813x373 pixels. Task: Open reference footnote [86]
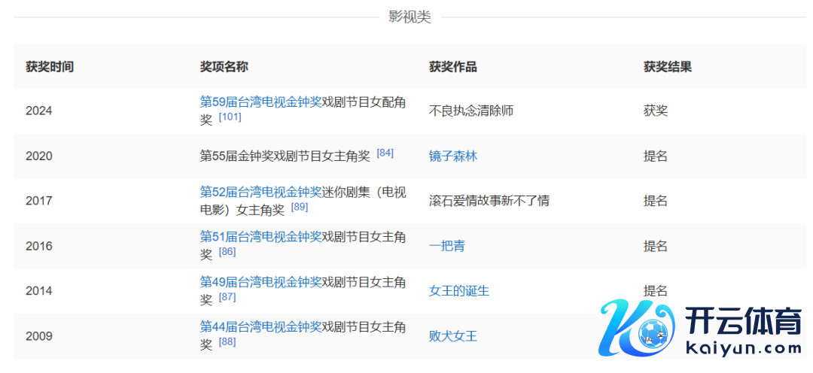point(227,252)
